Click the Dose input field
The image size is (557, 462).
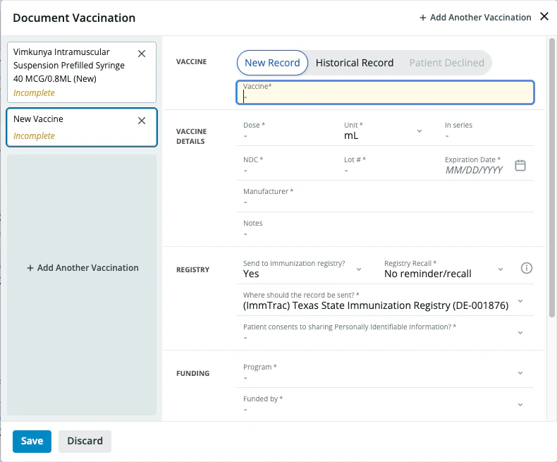[287, 130]
